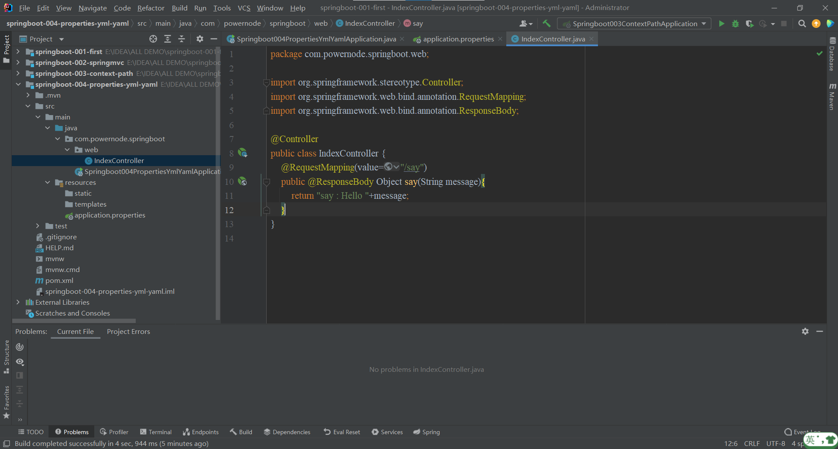
Task: Expand the .mvn folder
Action: click(28, 95)
